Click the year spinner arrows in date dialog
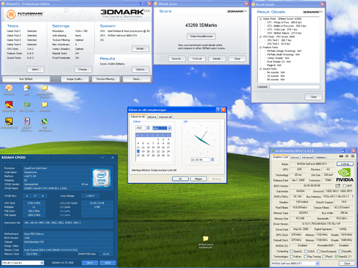 (148, 128)
